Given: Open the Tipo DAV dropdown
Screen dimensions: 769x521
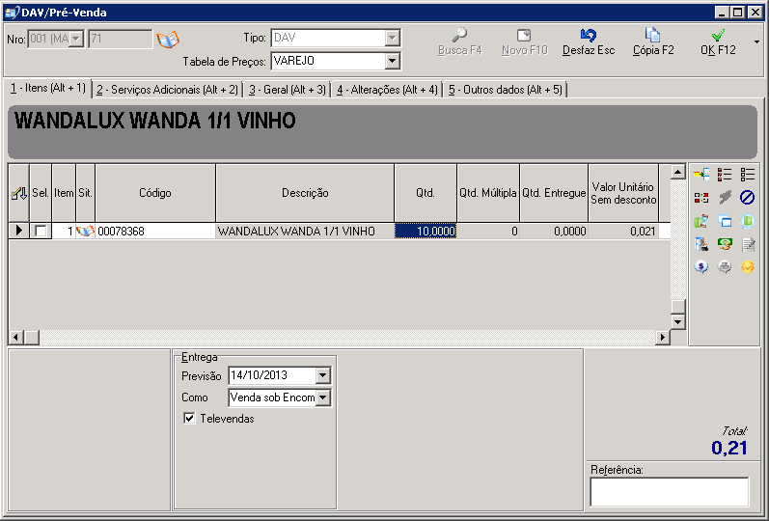Looking at the screenshot, I should (x=392, y=38).
